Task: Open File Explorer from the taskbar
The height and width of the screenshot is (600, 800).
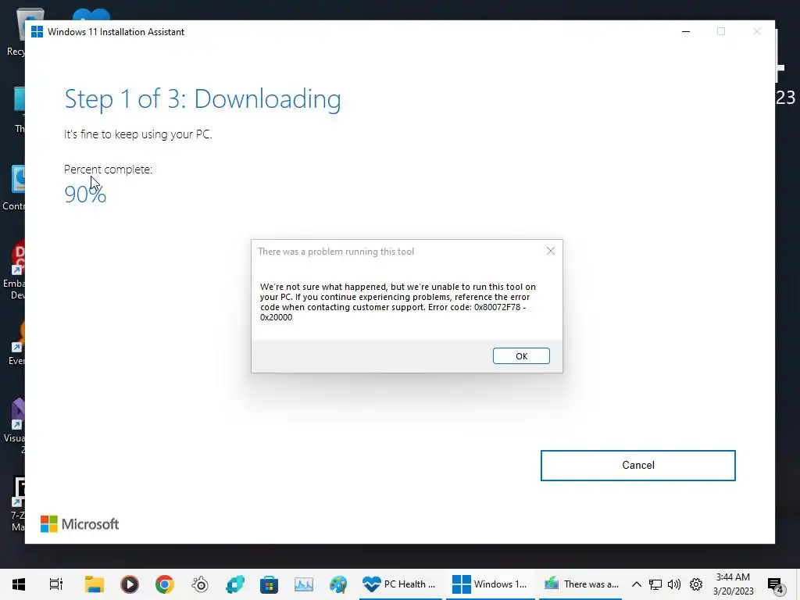Action: click(x=95, y=584)
